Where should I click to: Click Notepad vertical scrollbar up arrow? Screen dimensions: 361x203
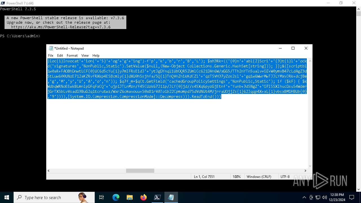310,61
